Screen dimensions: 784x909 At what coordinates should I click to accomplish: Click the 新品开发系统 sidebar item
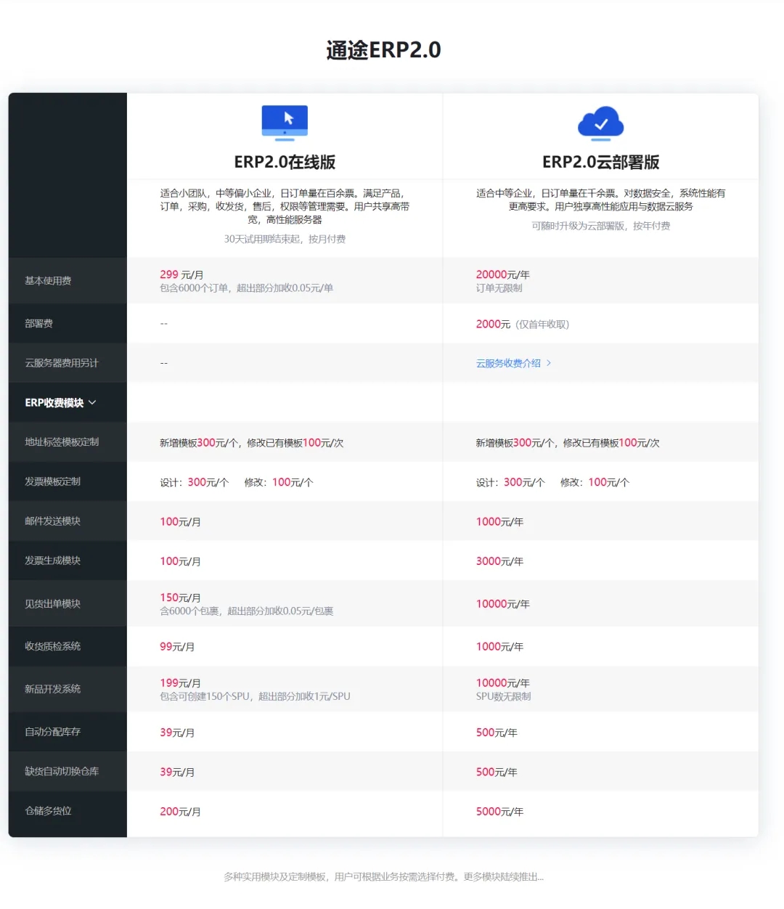(52, 688)
